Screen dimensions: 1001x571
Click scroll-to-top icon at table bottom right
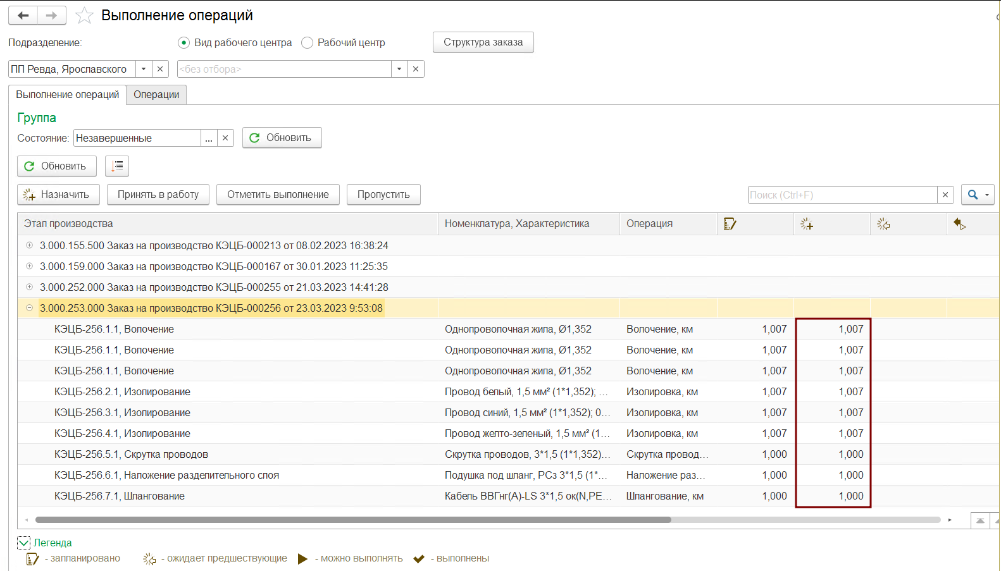(980, 520)
